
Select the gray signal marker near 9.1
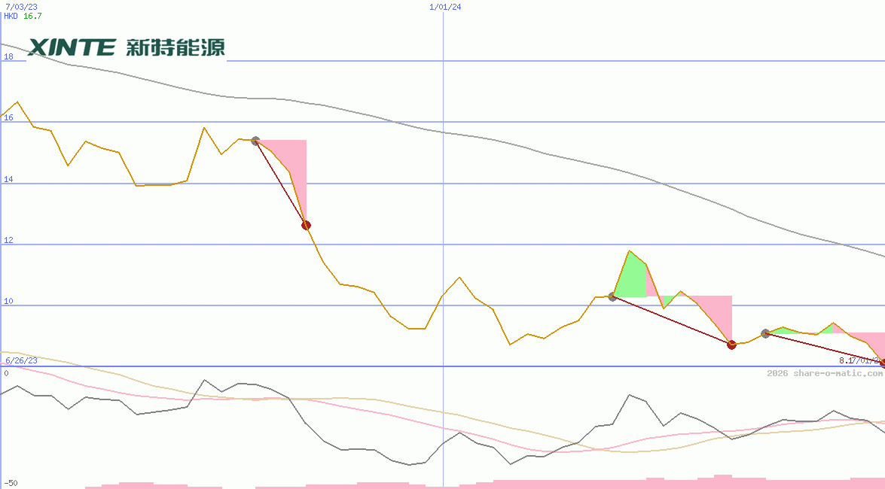click(x=765, y=333)
